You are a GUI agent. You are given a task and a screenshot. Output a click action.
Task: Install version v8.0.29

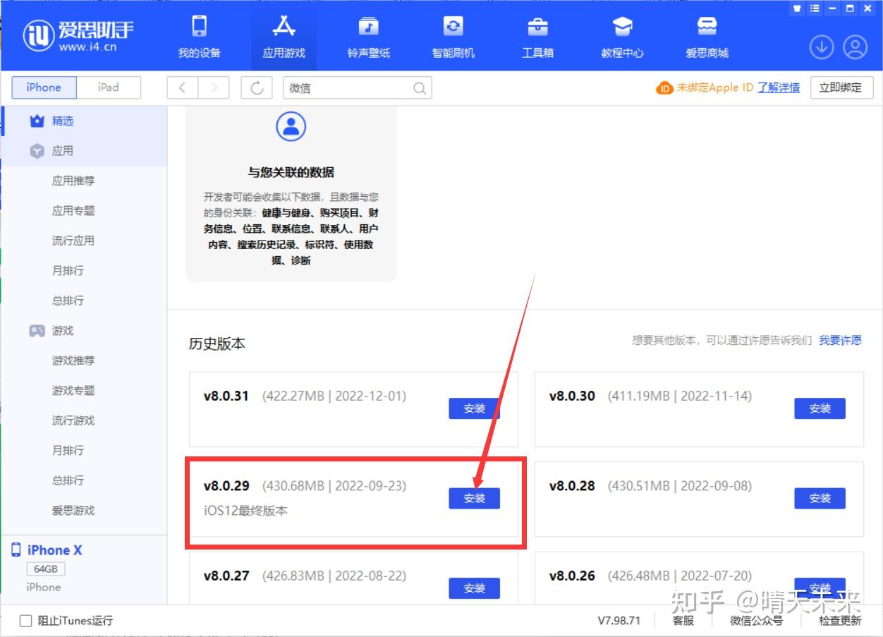coord(474,498)
